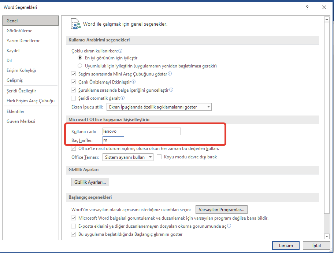The height and width of the screenshot is (253, 334).
Task: Click the Tamam button
Action: pyautogui.click(x=286, y=246)
